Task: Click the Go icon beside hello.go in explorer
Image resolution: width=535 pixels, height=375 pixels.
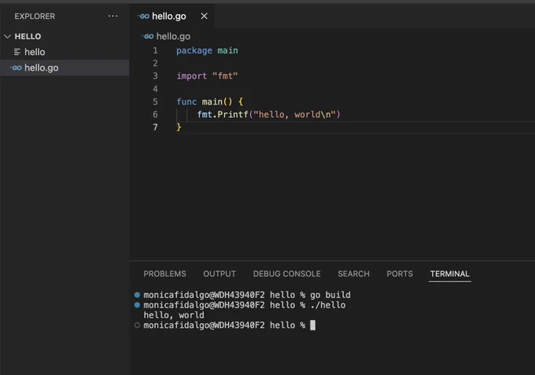Action: coord(16,68)
